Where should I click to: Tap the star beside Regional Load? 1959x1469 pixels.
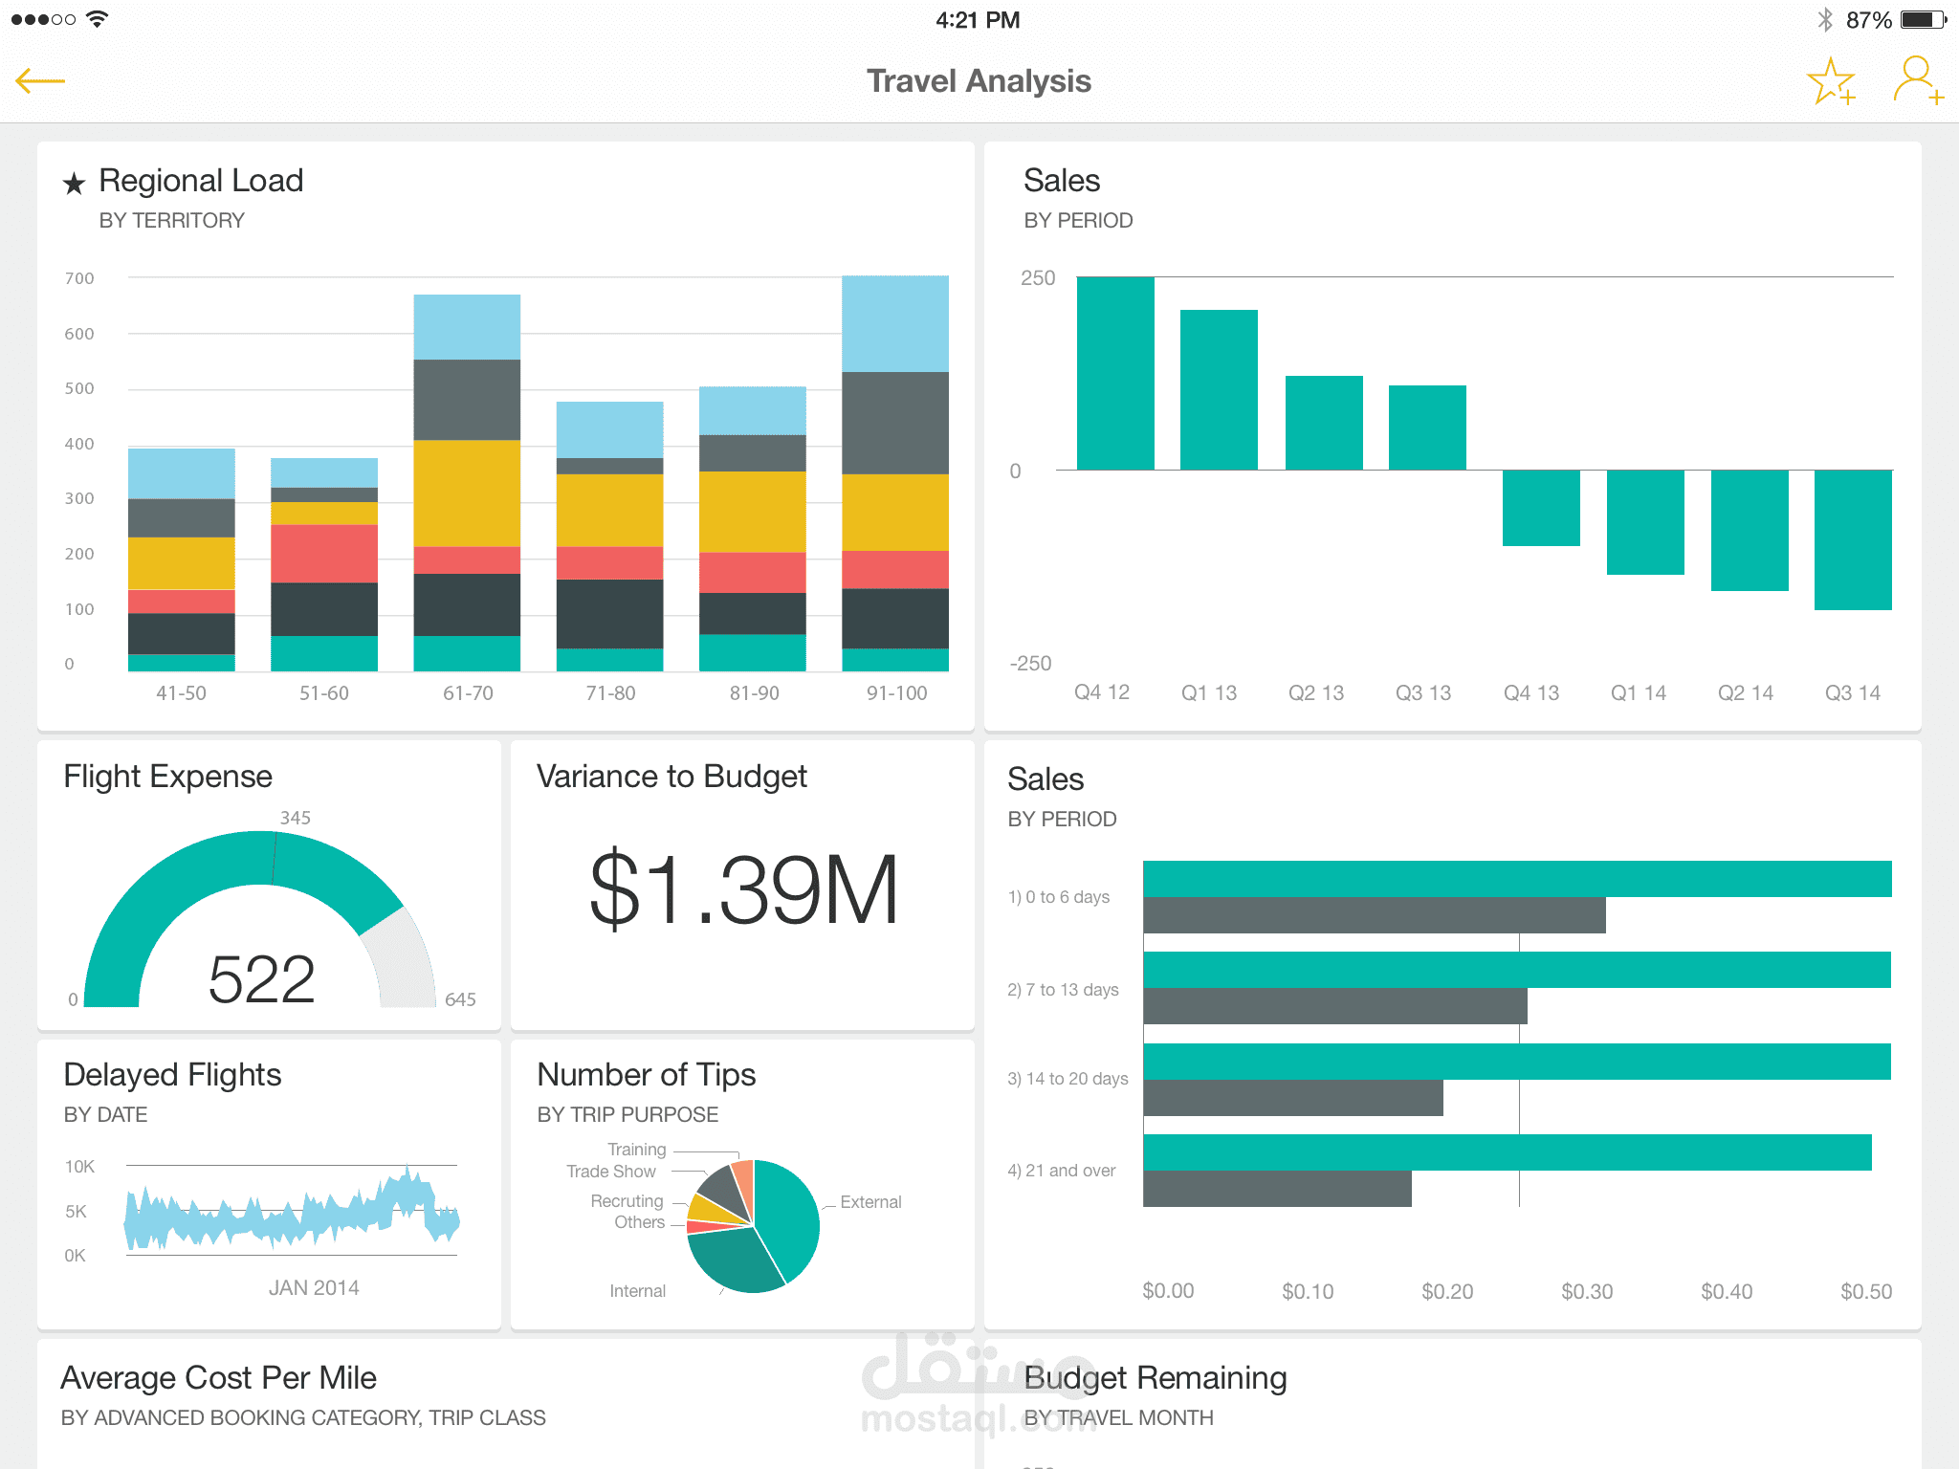tap(74, 183)
